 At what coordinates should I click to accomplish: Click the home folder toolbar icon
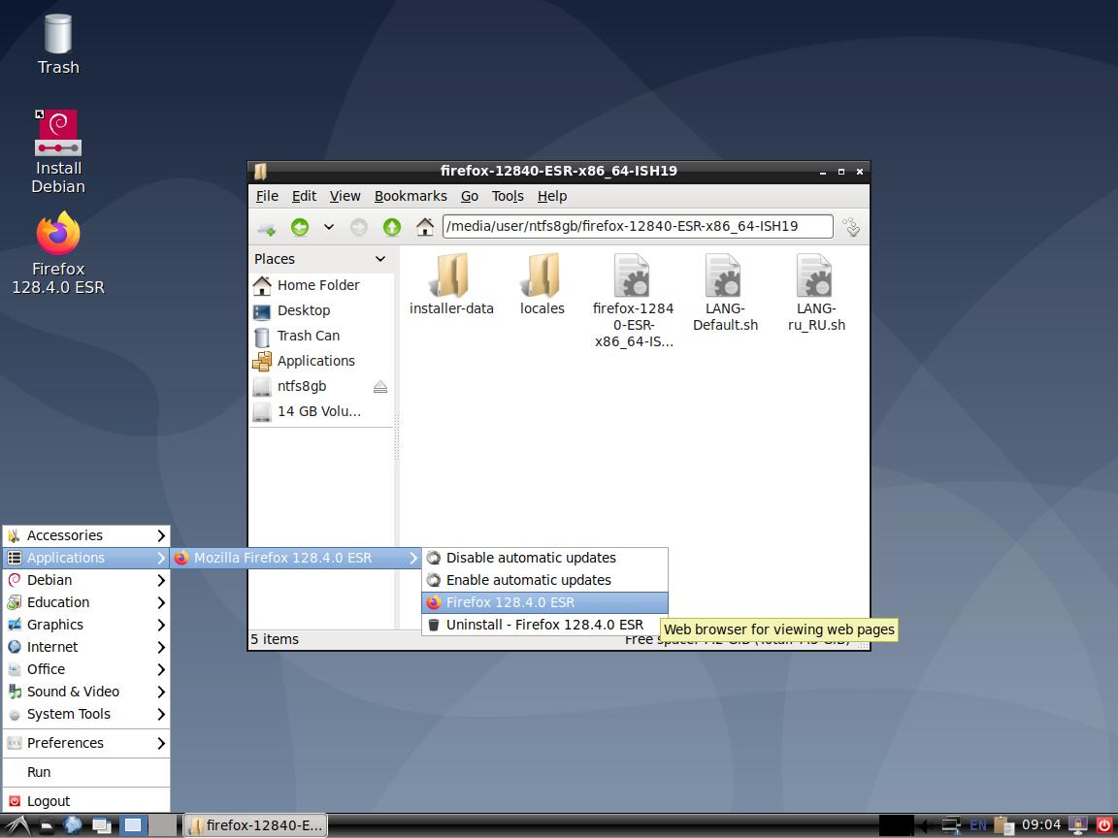coord(425,227)
